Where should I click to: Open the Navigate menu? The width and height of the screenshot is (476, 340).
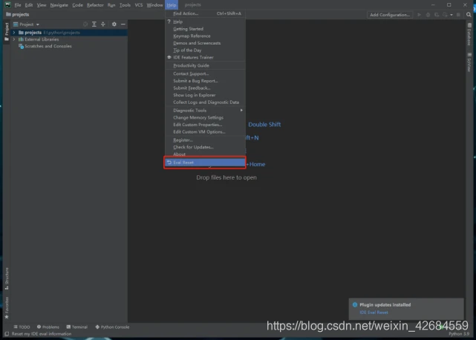(x=59, y=5)
